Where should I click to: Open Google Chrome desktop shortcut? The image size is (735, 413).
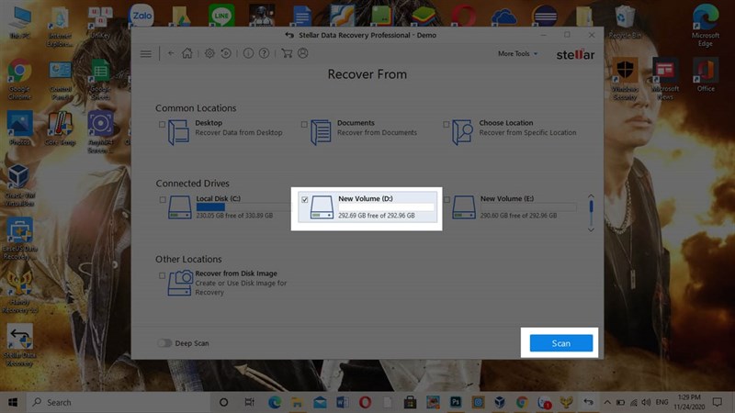click(x=19, y=79)
